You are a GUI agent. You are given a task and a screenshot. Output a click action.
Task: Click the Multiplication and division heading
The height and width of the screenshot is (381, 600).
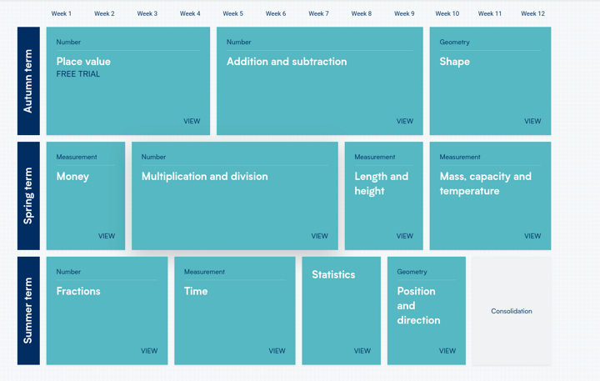click(204, 177)
